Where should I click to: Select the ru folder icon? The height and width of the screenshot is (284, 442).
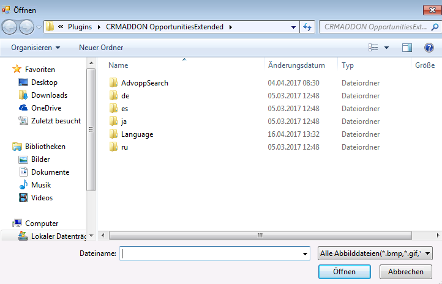coord(113,147)
